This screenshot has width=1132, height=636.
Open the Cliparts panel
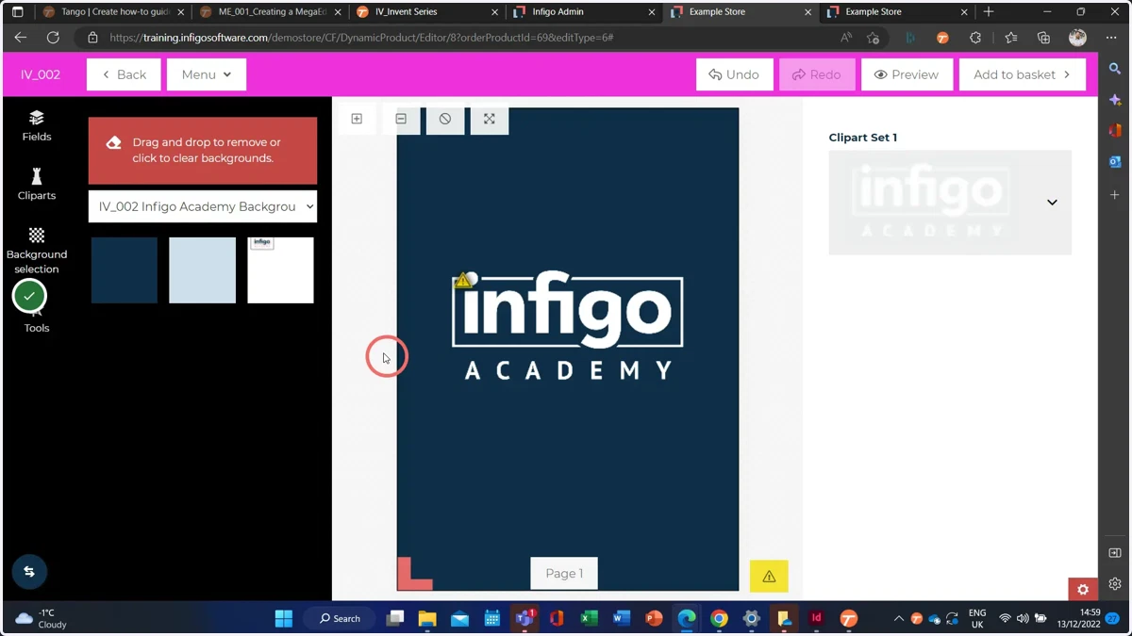click(37, 185)
